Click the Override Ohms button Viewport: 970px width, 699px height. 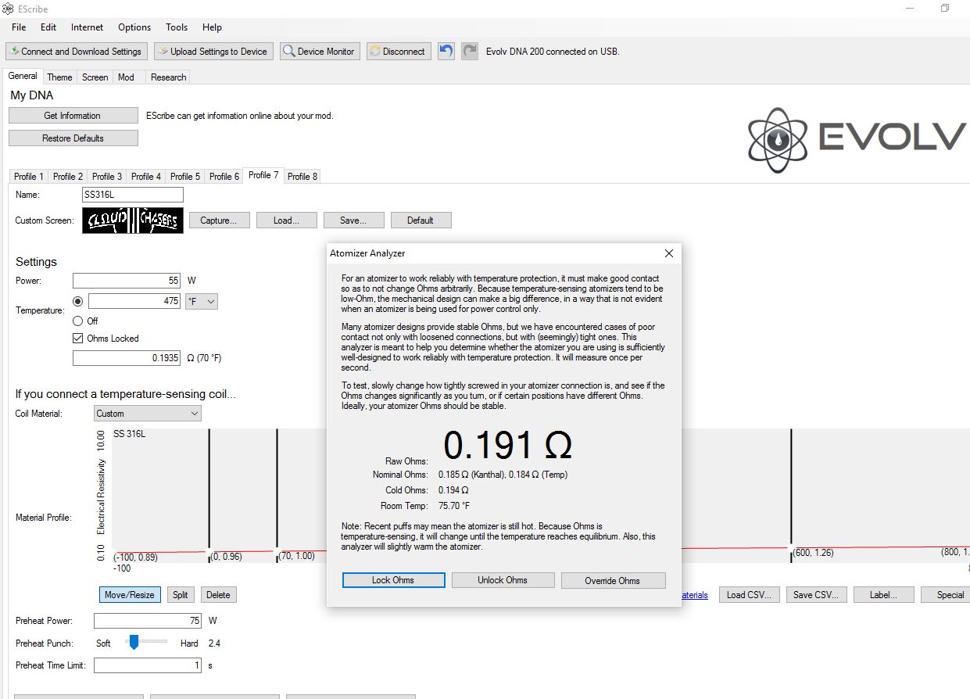(x=612, y=580)
